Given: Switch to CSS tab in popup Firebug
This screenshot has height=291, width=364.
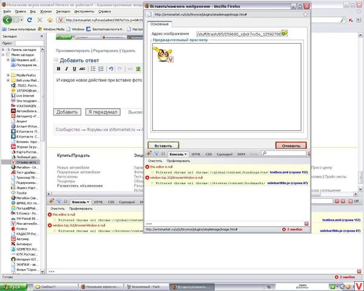Looking at the screenshot, I should [x=209, y=154].
